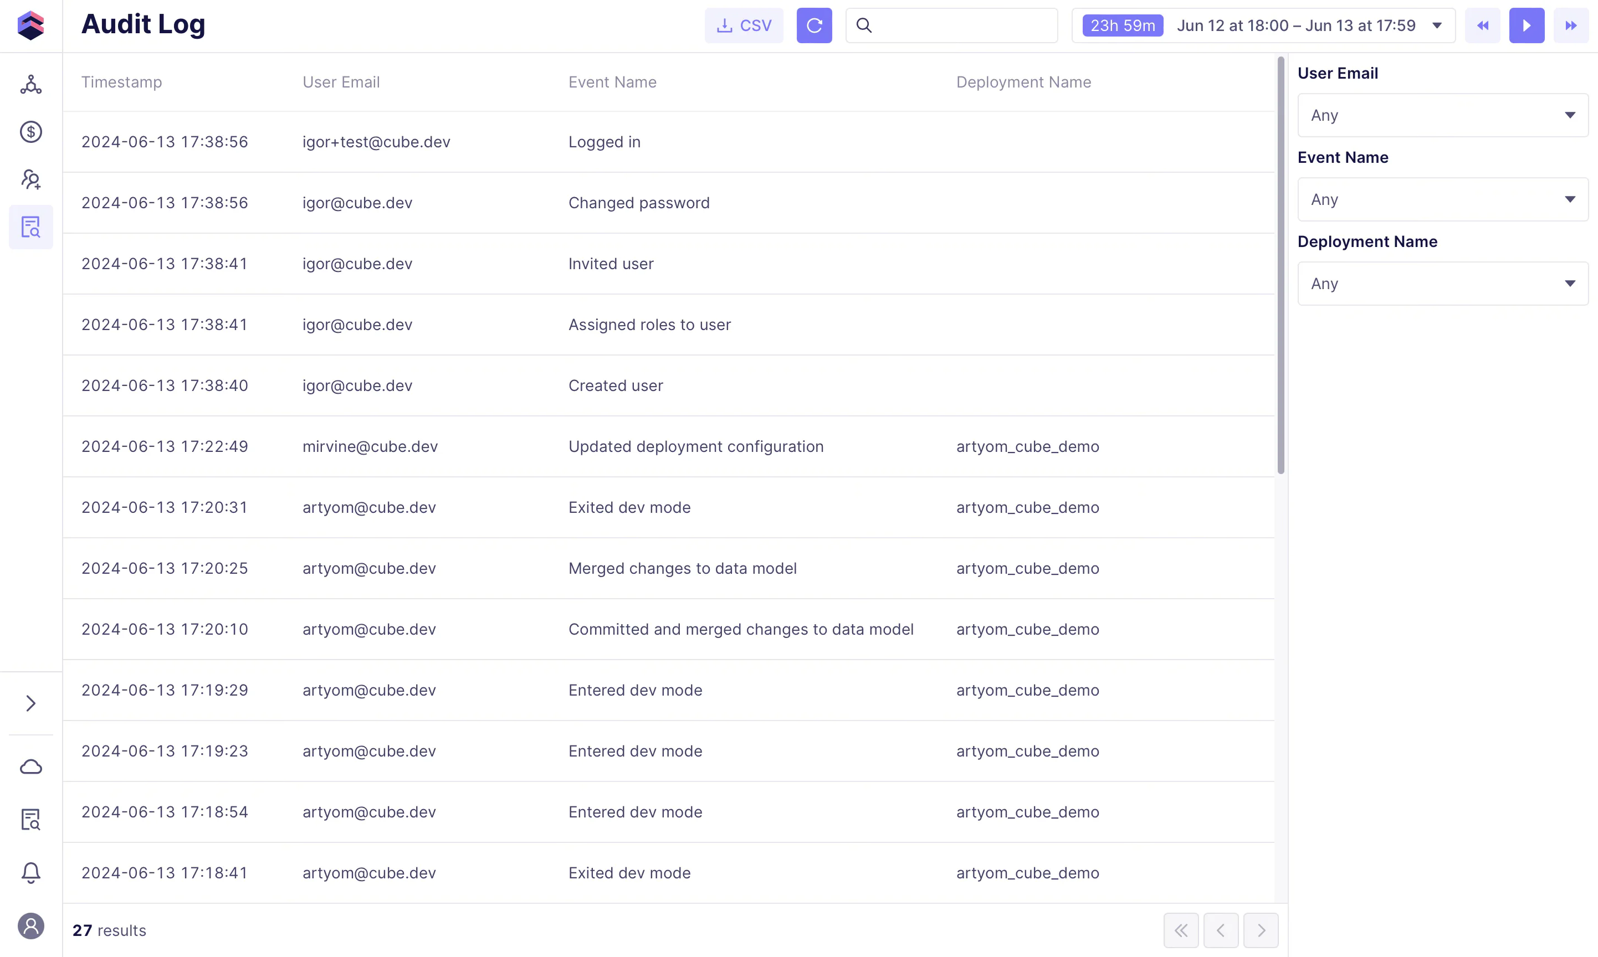Click the Cube logo icon
Image resolution: width=1598 pixels, height=957 pixels.
pos(30,26)
